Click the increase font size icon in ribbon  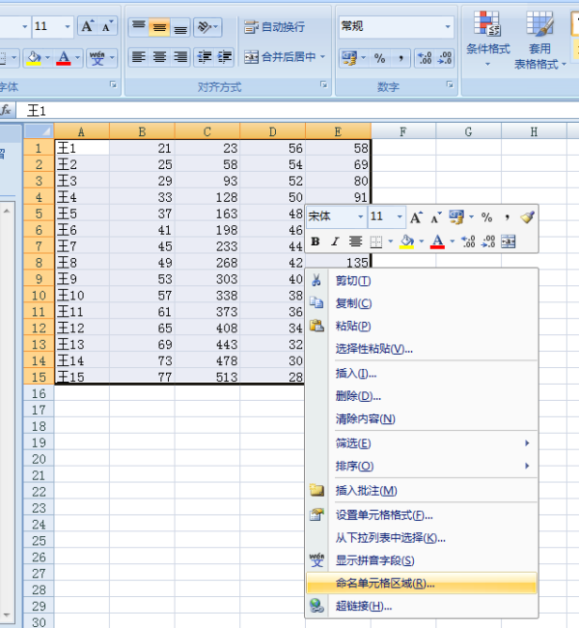click(x=87, y=27)
